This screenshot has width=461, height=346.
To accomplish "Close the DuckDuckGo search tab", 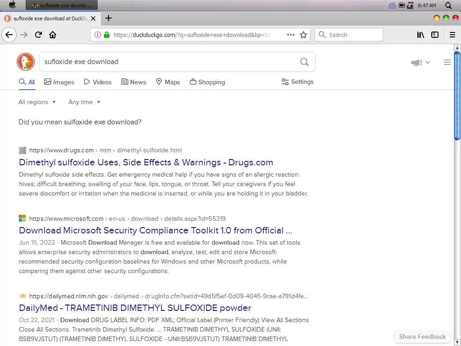I will pos(93,18).
